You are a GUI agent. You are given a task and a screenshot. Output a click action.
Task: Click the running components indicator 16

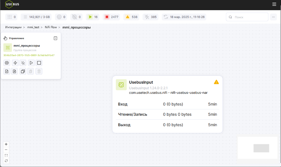pyautogui.click(x=93, y=17)
